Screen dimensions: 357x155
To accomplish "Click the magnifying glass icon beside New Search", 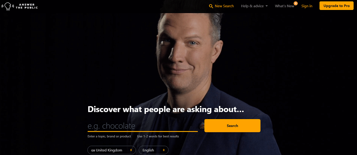I will (x=211, y=6).
